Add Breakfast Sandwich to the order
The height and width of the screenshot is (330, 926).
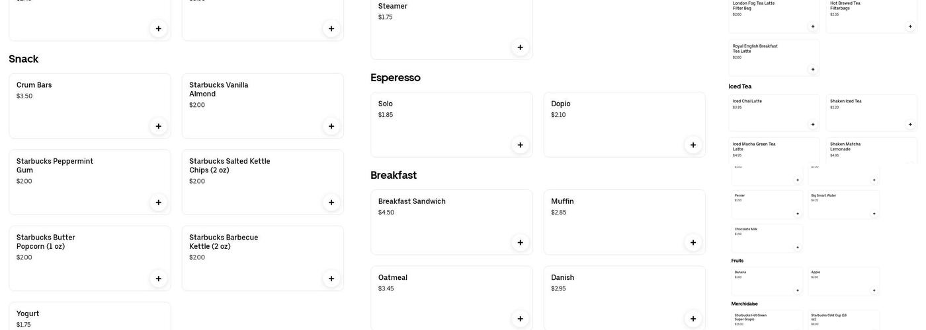520,243
